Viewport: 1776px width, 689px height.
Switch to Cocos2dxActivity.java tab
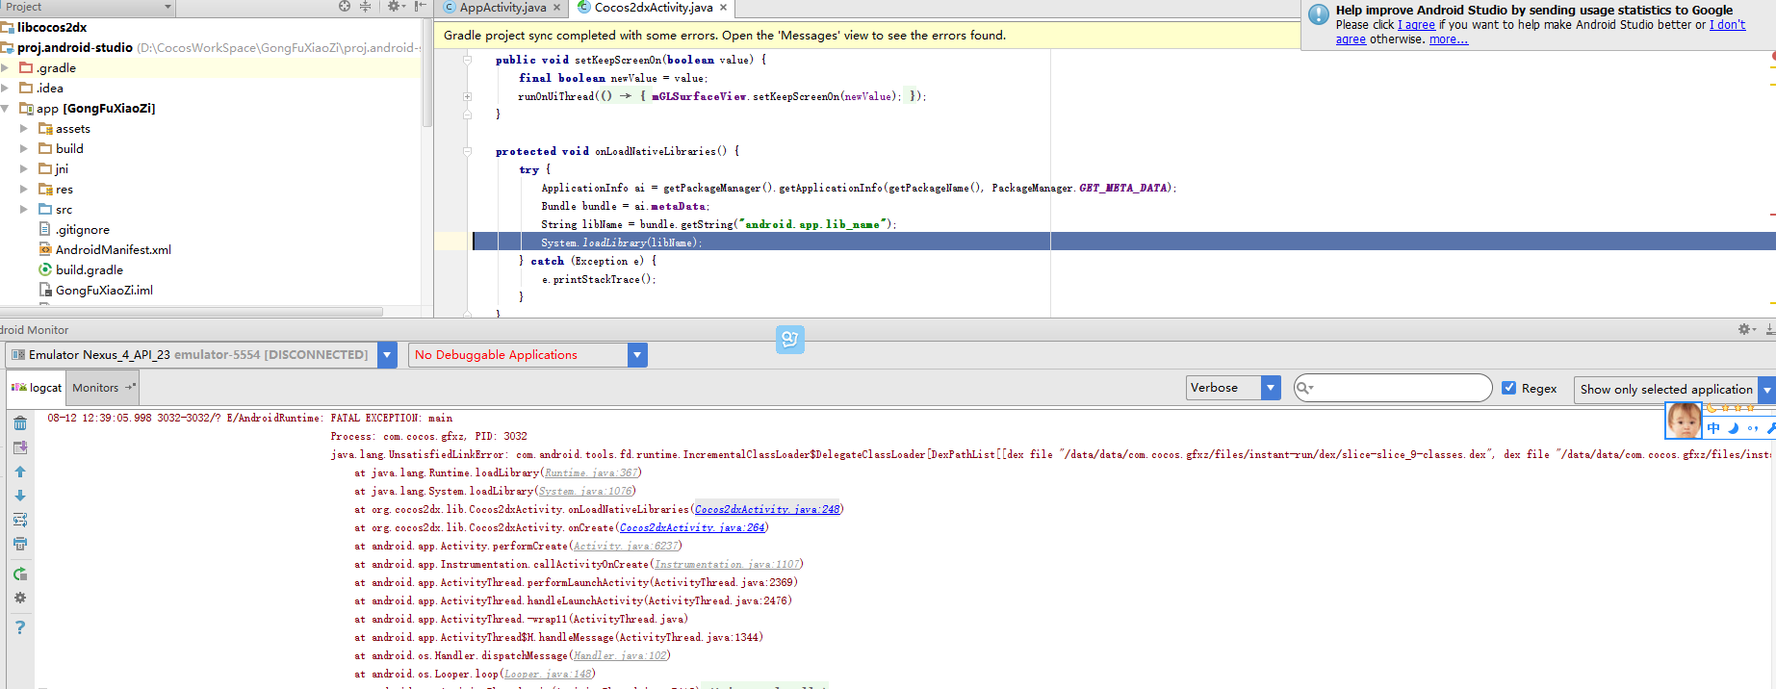coord(653,8)
